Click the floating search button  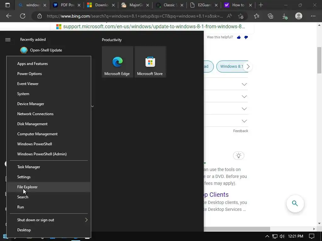[x=295, y=203]
